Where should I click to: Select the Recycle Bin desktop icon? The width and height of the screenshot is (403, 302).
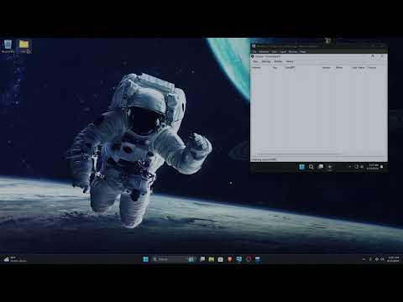8,46
